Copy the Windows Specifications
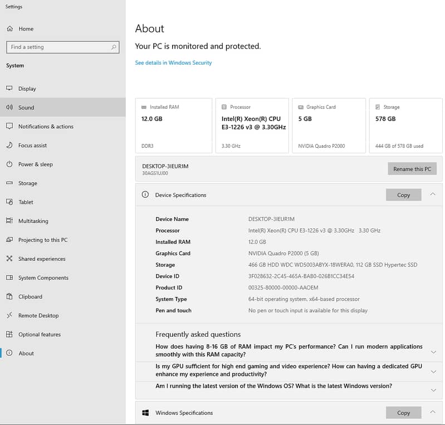 404,413
